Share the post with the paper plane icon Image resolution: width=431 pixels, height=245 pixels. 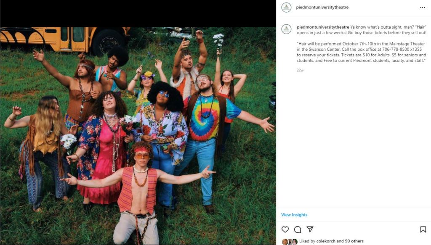310,229
